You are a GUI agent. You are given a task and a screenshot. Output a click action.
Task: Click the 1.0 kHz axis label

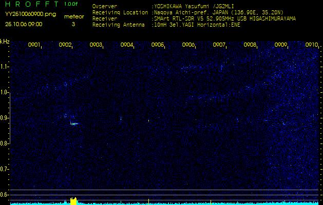4,92
